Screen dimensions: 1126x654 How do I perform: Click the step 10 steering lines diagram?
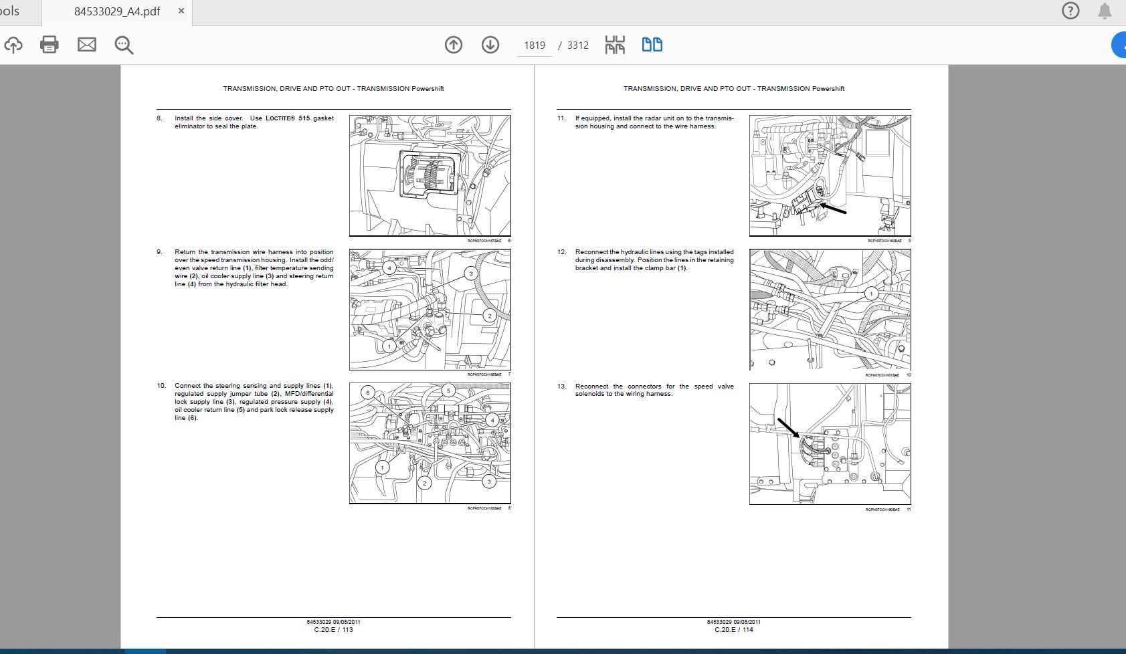(x=430, y=443)
